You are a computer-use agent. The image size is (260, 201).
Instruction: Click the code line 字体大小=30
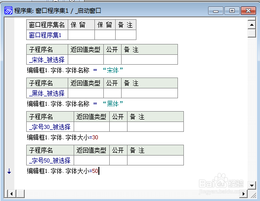[62, 137]
